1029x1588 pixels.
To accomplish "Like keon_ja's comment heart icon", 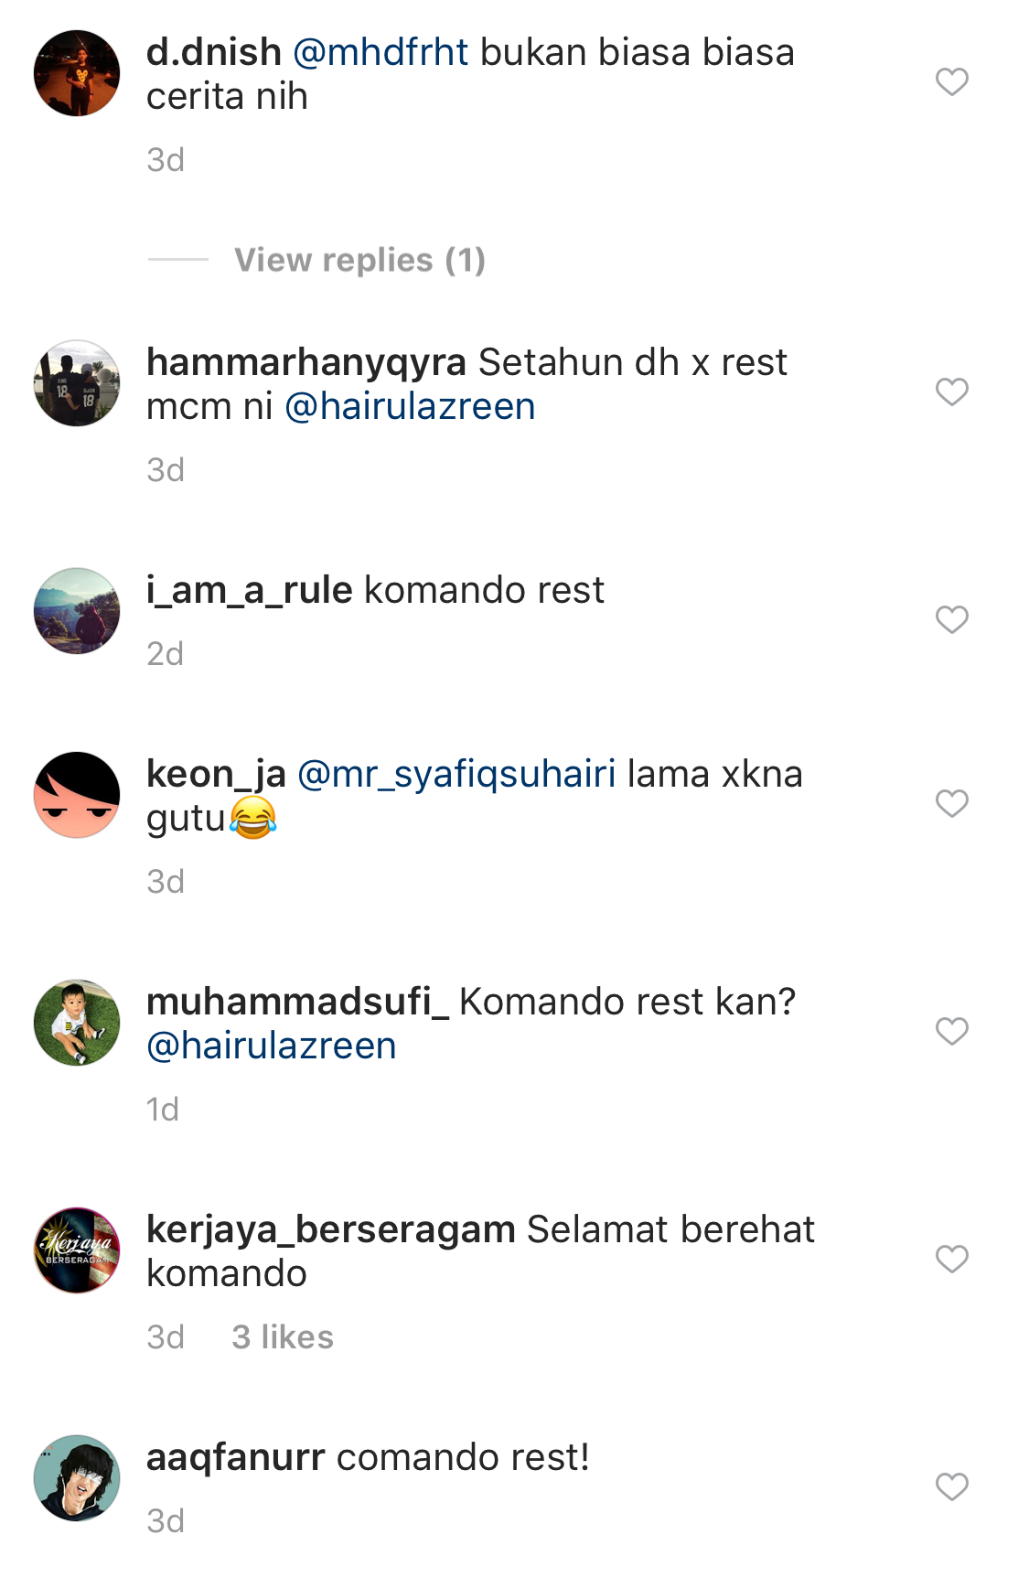I will point(951,803).
